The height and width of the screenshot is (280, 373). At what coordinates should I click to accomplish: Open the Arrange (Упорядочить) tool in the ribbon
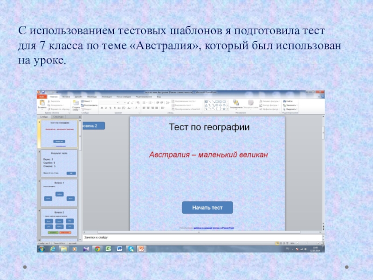(x=236, y=104)
